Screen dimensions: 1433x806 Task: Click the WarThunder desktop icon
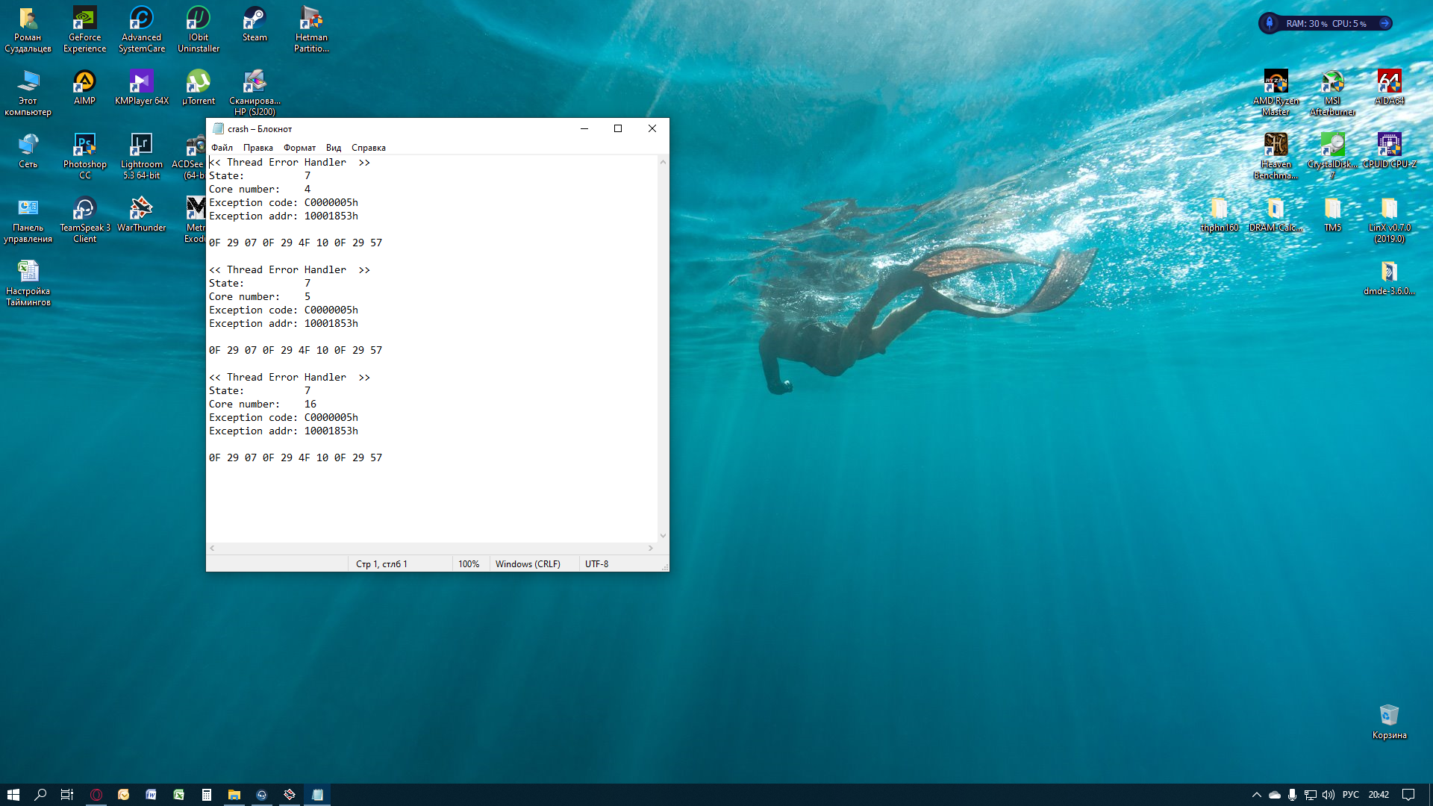pos(141,209)
